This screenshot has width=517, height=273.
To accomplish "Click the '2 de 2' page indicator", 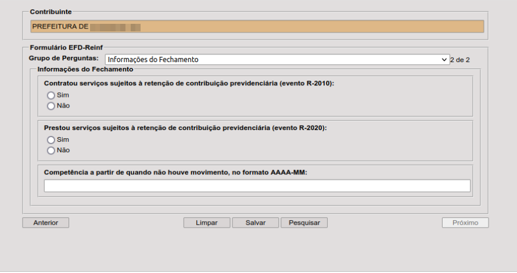I will point(460,60).
